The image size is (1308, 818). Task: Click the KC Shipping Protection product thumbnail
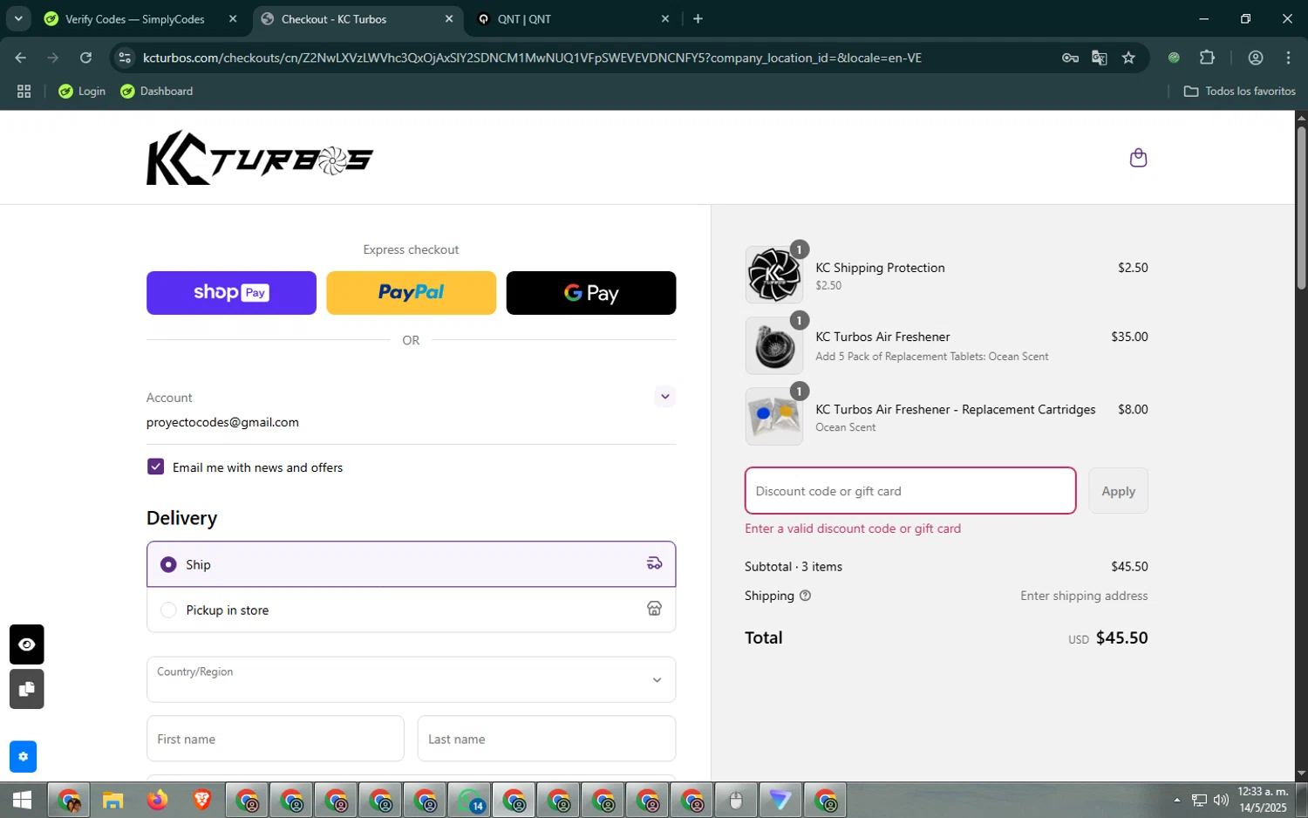coord(774,275)
